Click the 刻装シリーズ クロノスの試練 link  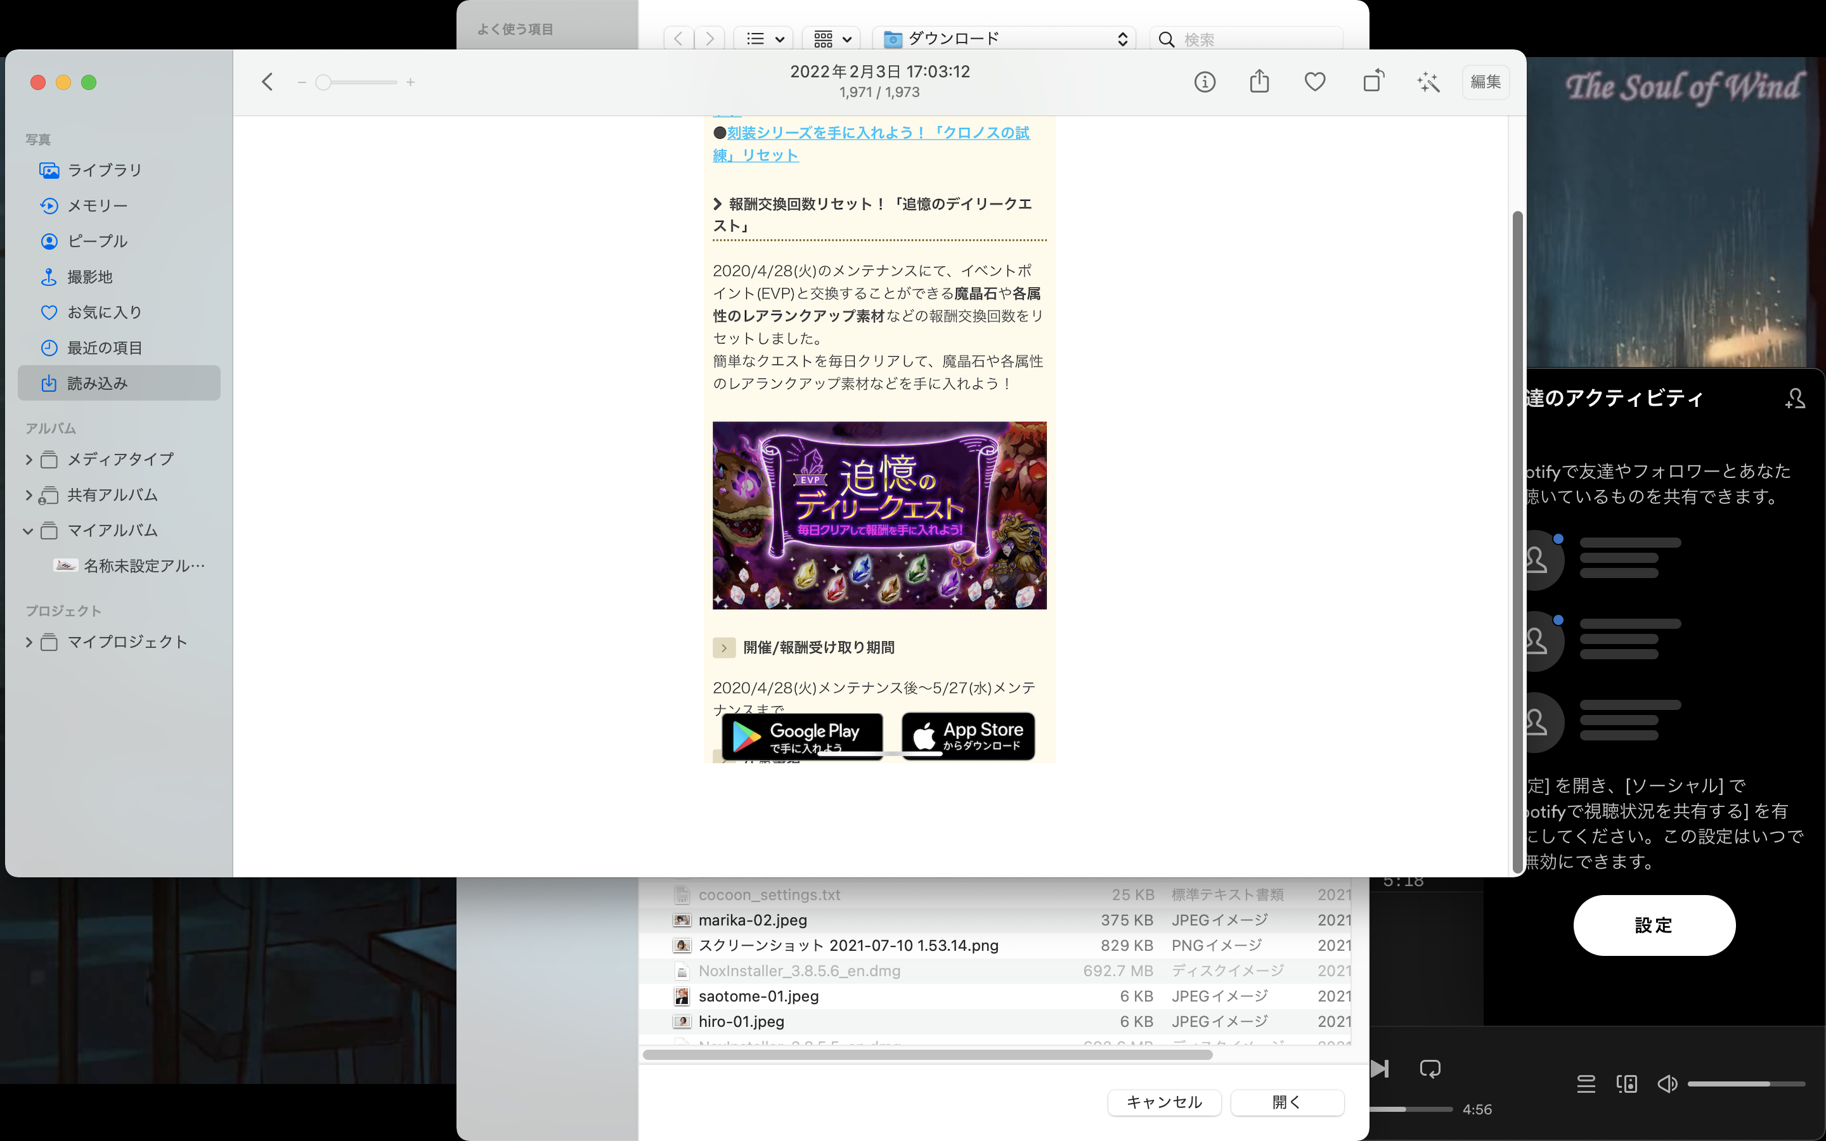tap(872, 143)
